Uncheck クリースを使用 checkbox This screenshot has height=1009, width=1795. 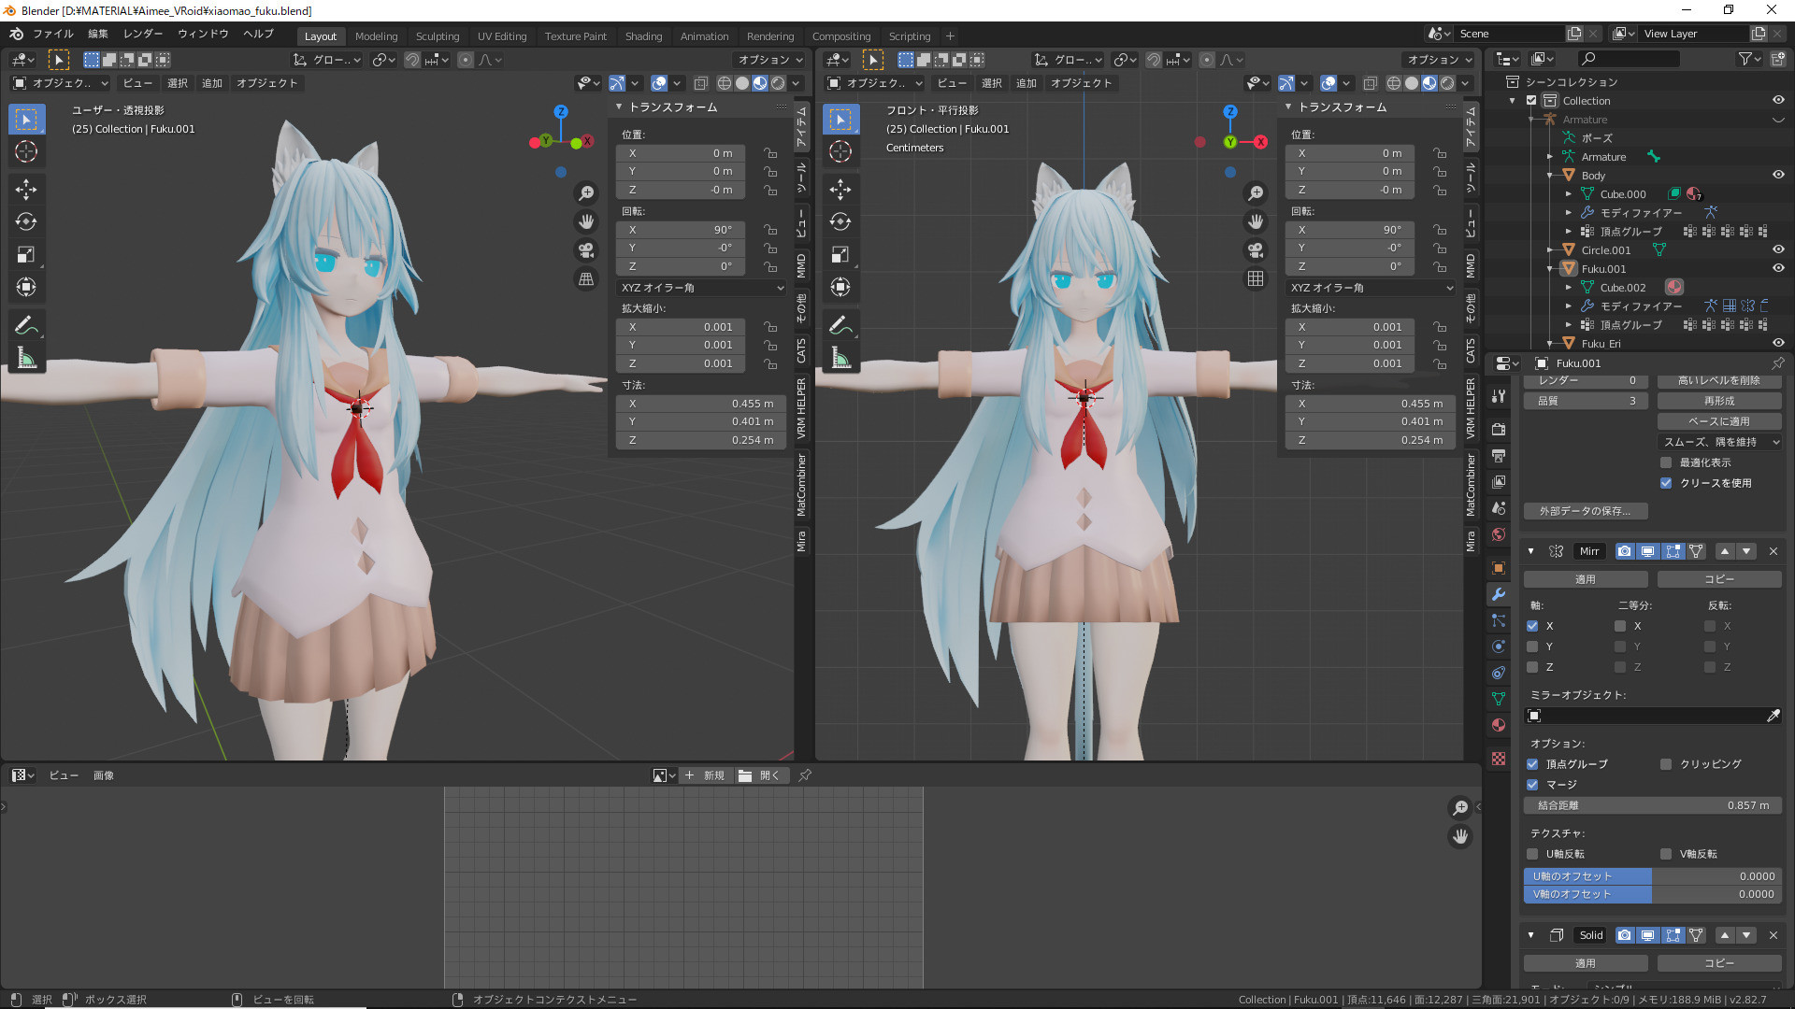(x=1666, y=483)
